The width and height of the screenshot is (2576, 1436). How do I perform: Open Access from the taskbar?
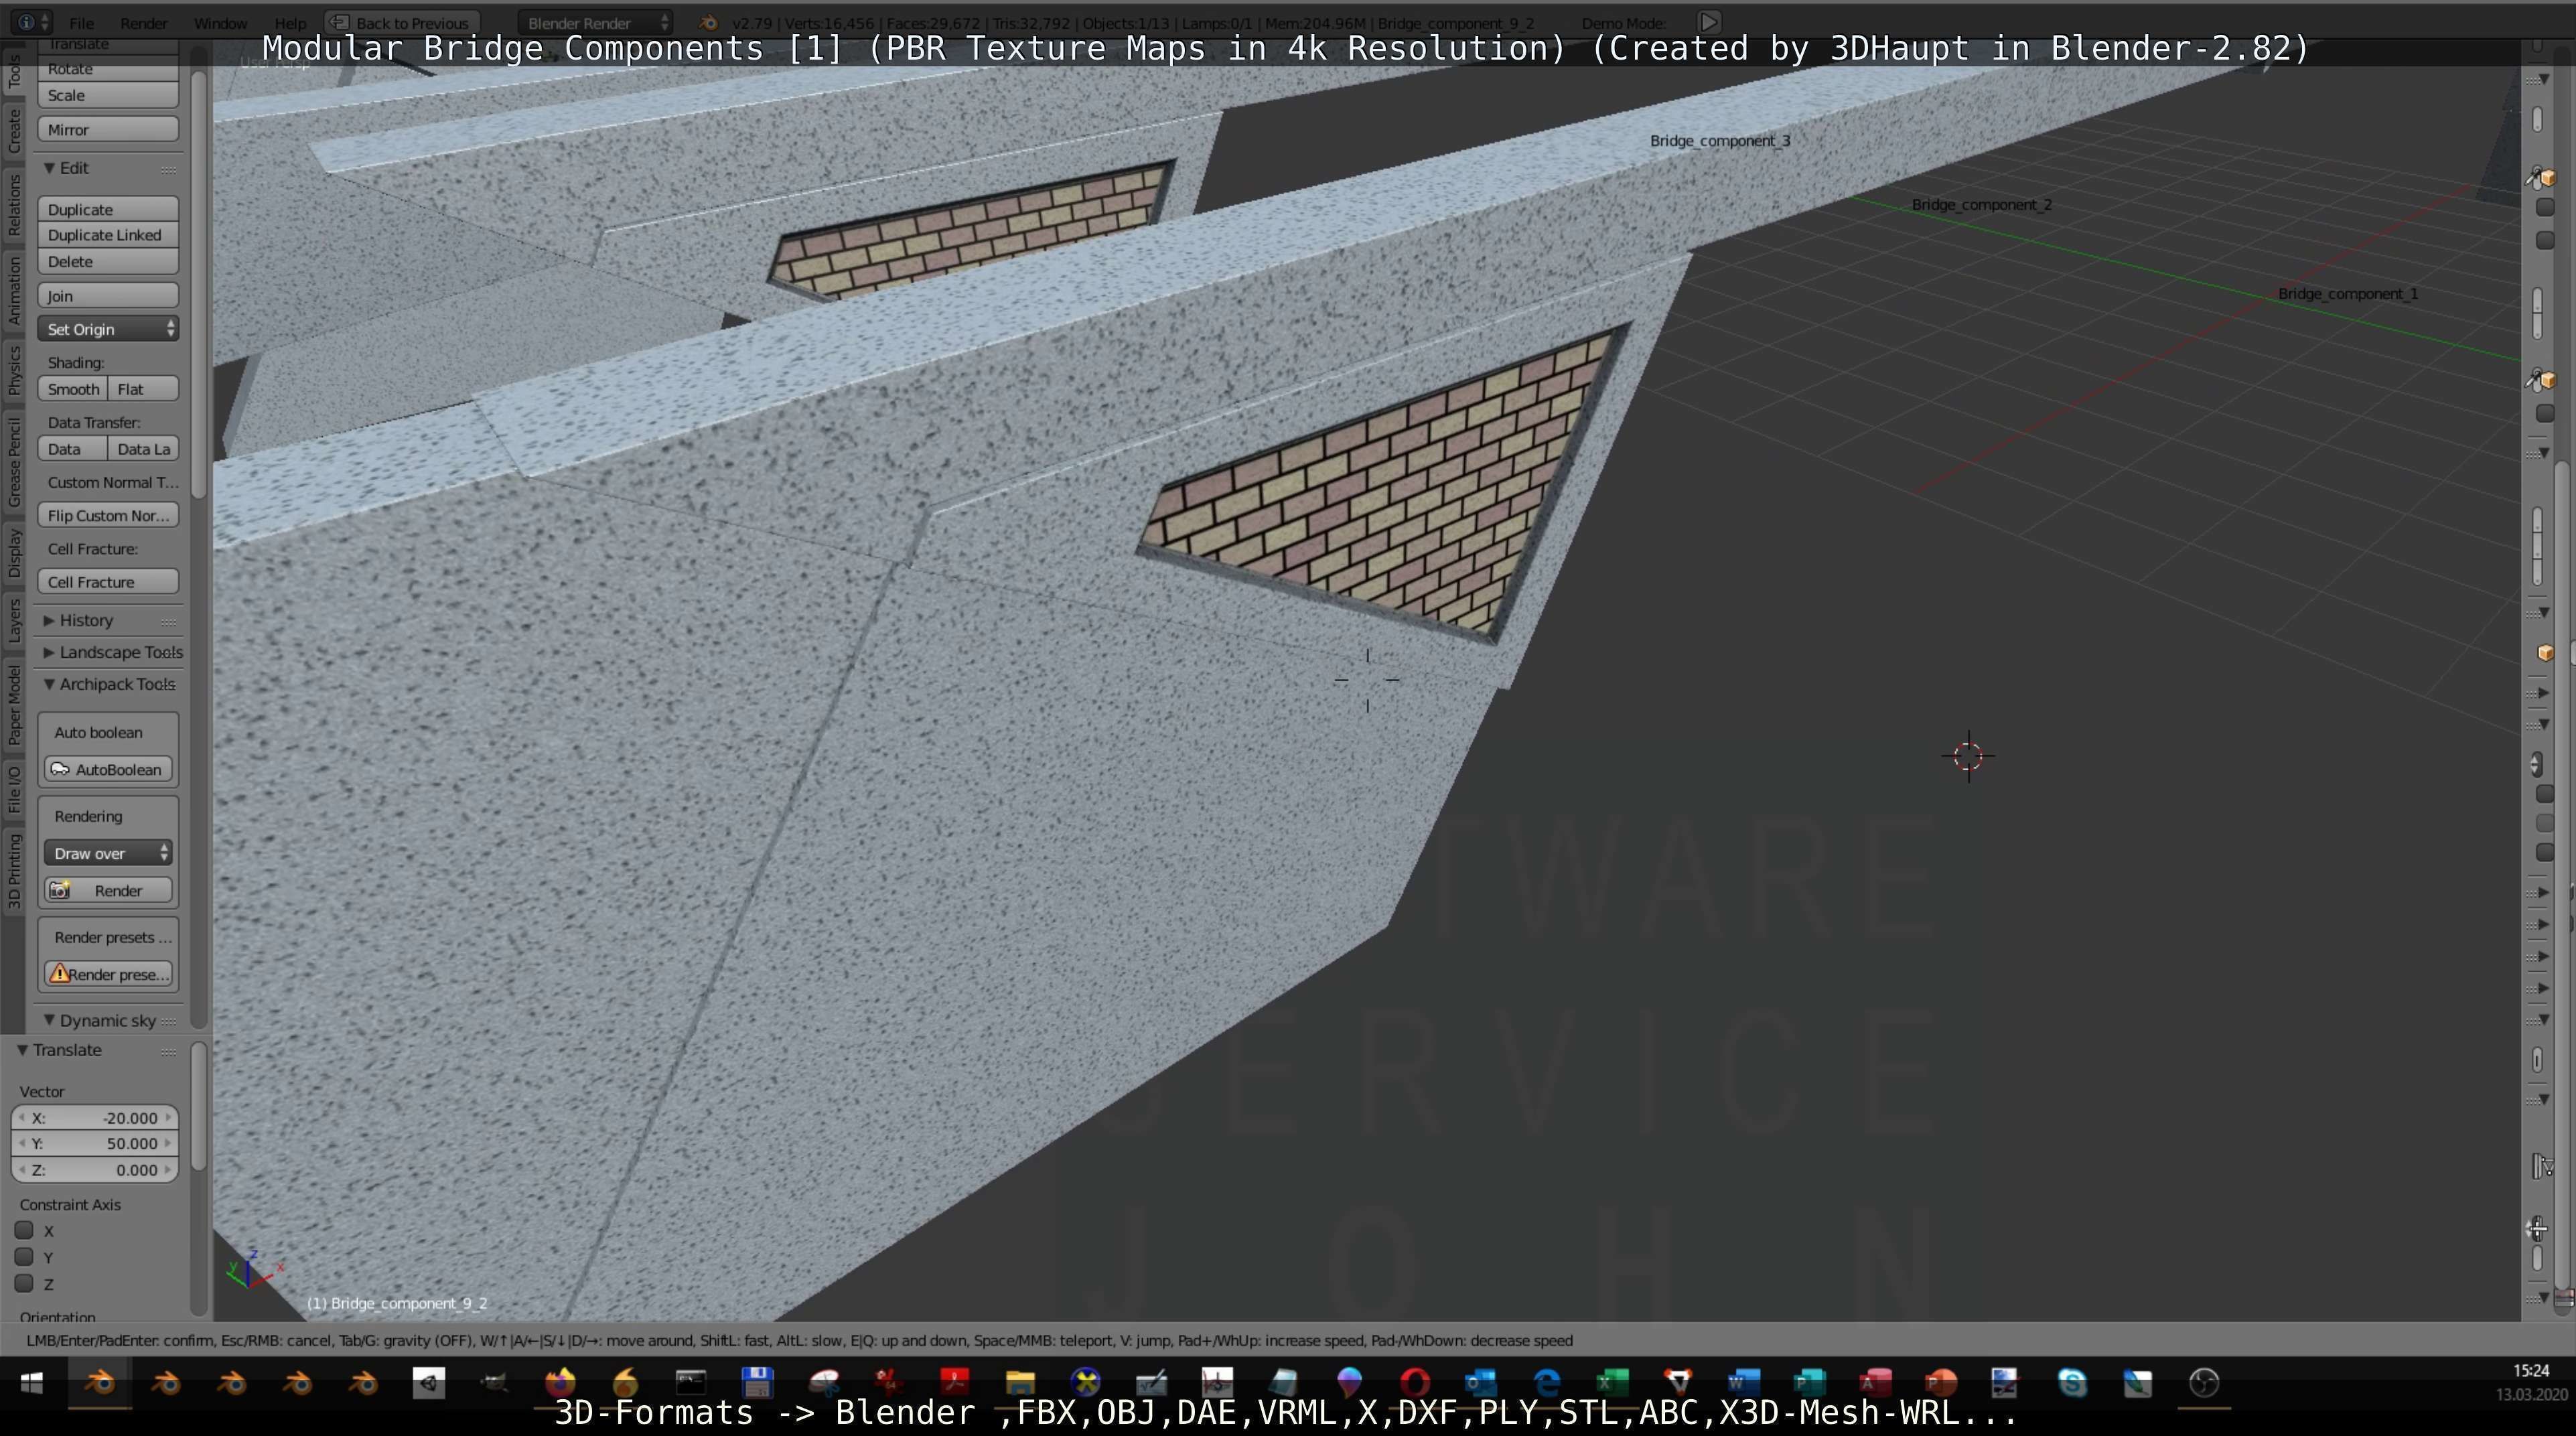1875,1383
